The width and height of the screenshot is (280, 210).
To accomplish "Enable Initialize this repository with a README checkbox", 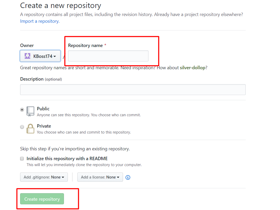I will [x=22, y=159].
